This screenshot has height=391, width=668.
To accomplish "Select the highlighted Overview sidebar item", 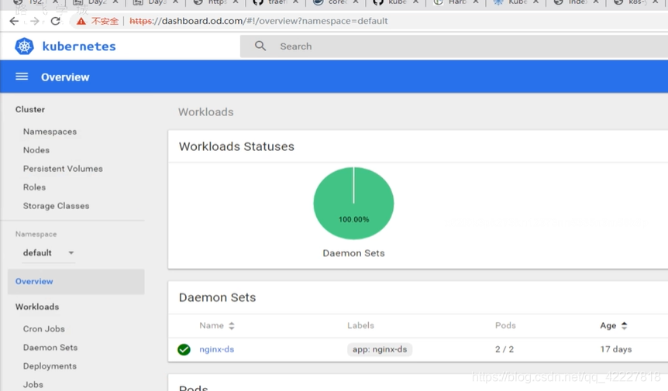I will click(76, 281).
